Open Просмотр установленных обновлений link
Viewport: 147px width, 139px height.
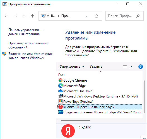[28, 45]
